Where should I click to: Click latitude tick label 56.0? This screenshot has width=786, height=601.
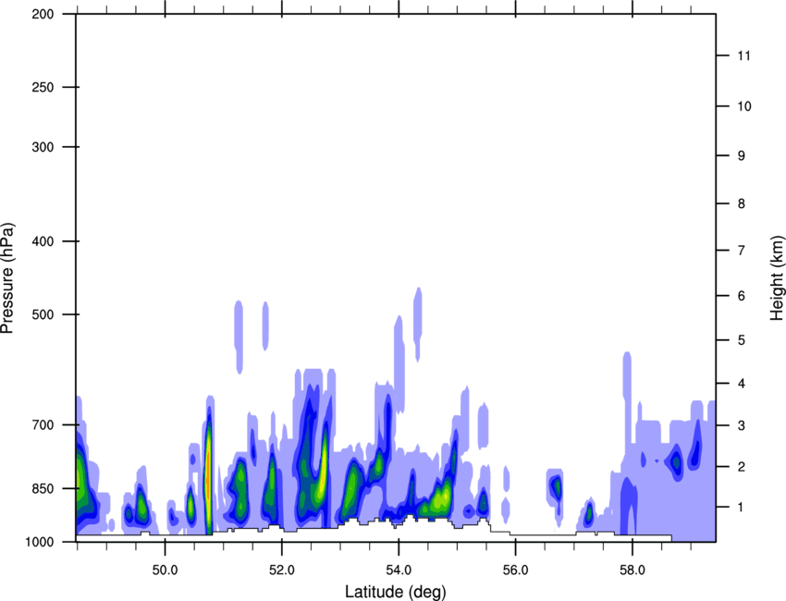click(x=515, y=570)
